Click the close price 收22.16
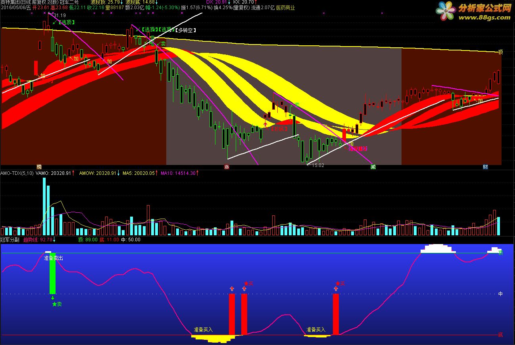This screenshot has width=515, height=345. pos(95,8)
